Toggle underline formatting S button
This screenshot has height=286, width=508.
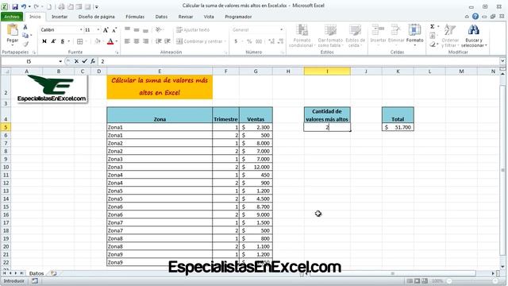click(63, 41)
